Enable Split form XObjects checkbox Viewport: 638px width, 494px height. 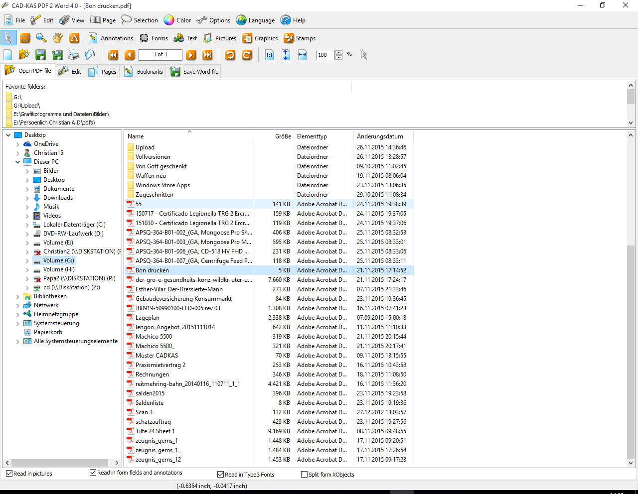pos(304,474)
